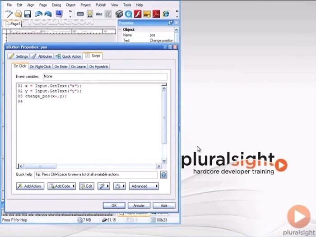
Task: Open the Advanced dropdown menu
Action: tap(144, 186)
